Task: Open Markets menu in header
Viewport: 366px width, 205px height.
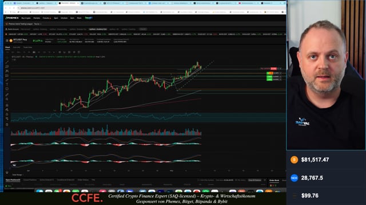Action: click(37, 18)
